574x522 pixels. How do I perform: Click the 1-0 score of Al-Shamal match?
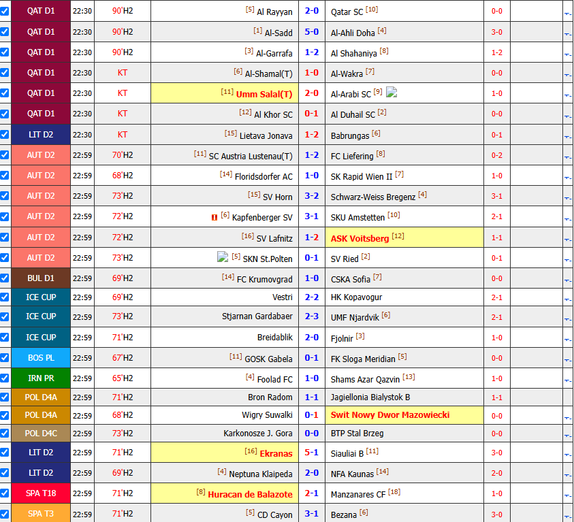(312, 73)
